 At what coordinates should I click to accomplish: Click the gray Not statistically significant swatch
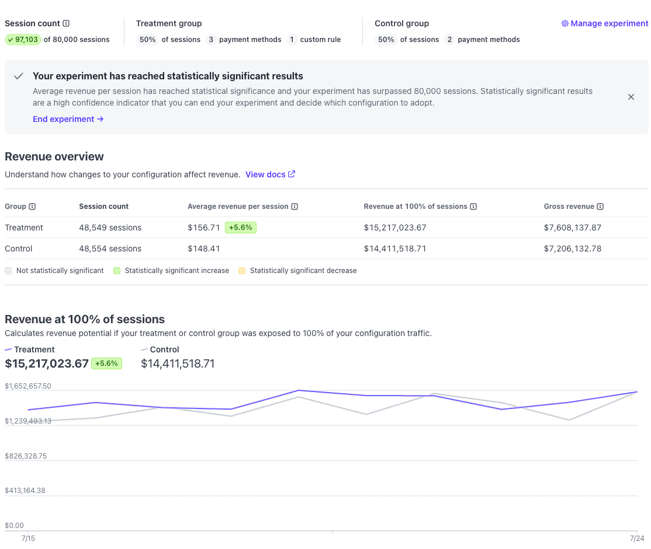tap(8, 271)
